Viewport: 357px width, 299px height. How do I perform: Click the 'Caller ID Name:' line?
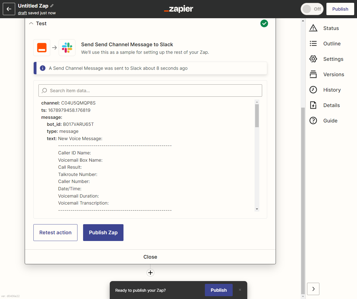coord(74,153)
